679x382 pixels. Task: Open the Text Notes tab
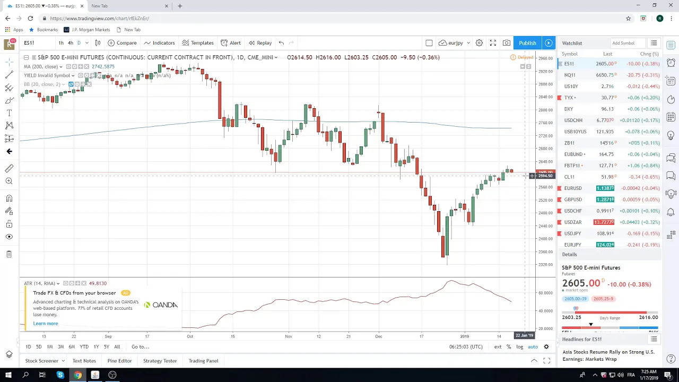point(84,361)
